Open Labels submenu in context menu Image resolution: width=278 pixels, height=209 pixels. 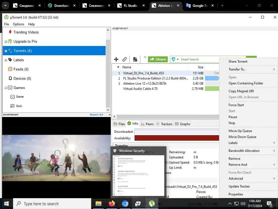(248, 143)
